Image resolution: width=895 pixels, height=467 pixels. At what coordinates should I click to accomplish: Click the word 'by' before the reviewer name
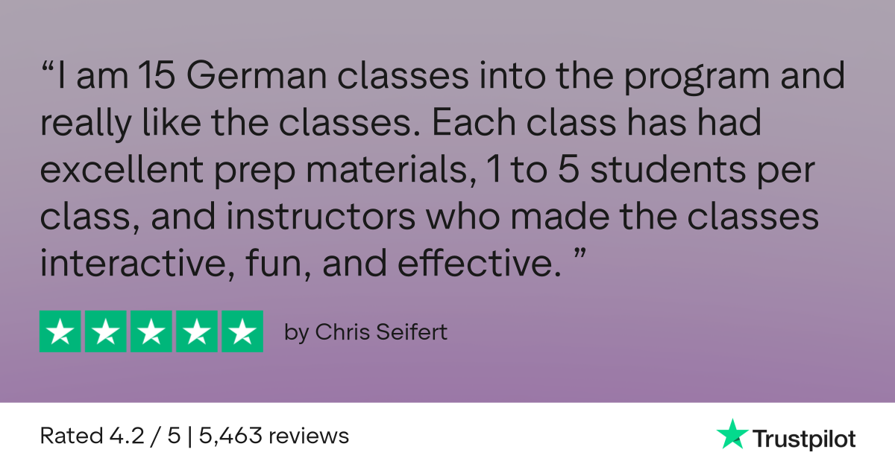pyautogui.click(x=296, y=333)
